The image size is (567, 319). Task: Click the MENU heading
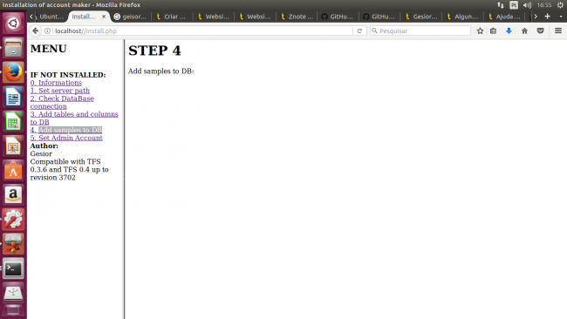point(49,49)
